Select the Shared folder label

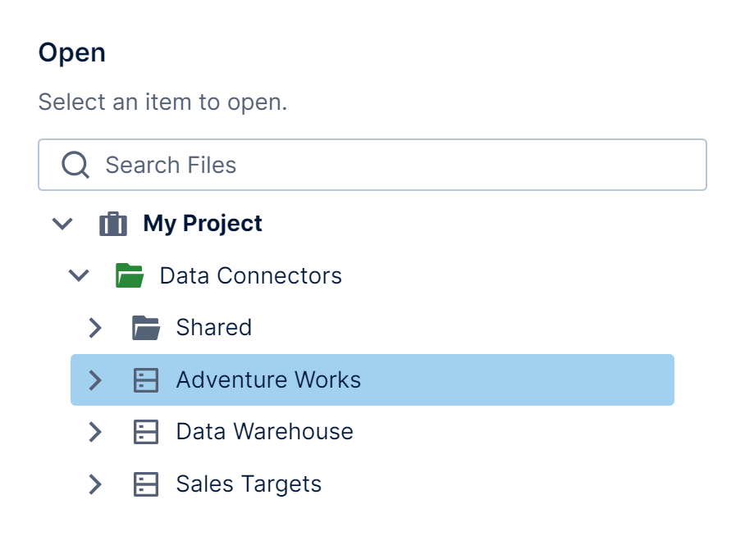(x=213, y=328)
